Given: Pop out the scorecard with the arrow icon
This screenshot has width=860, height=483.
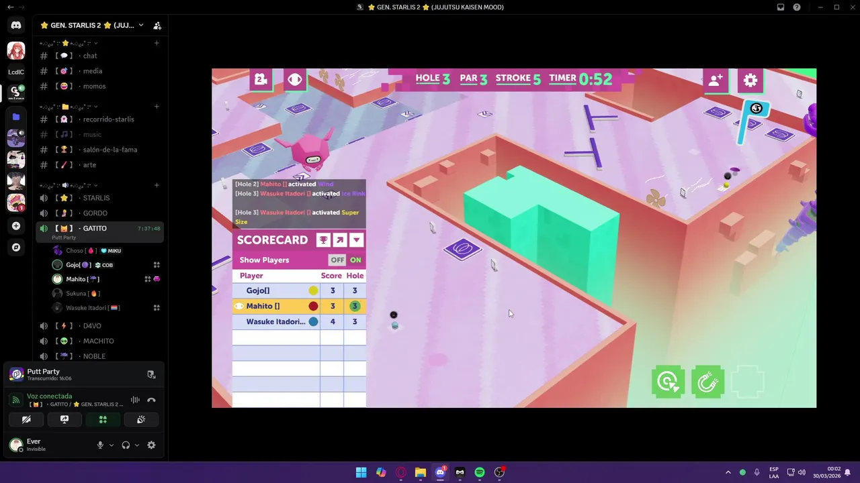Looking at the screenshot, I should coord(340,240).
